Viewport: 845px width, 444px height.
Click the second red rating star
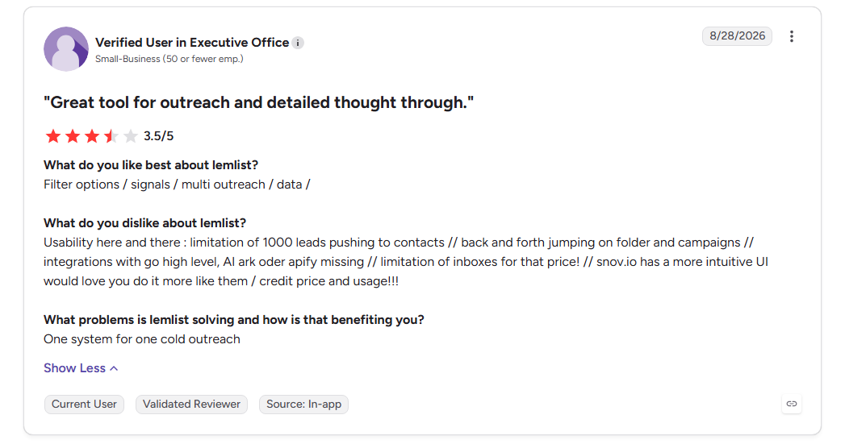(72, 135)
